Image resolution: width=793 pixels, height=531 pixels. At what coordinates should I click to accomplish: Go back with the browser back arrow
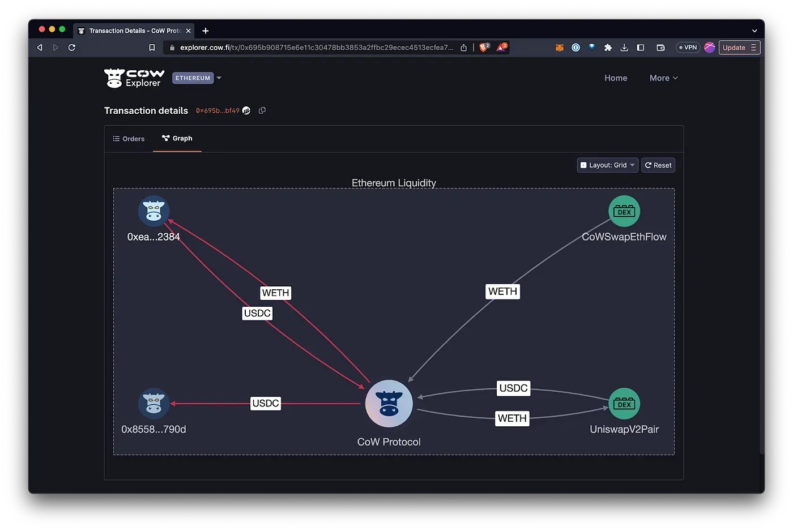click(x=40, y=48)
